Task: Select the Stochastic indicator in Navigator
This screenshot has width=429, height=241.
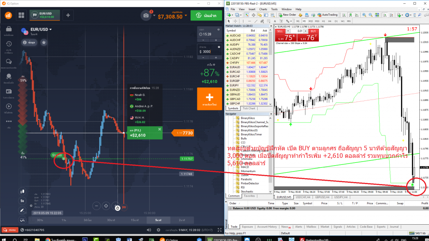Action: point(247,192)
